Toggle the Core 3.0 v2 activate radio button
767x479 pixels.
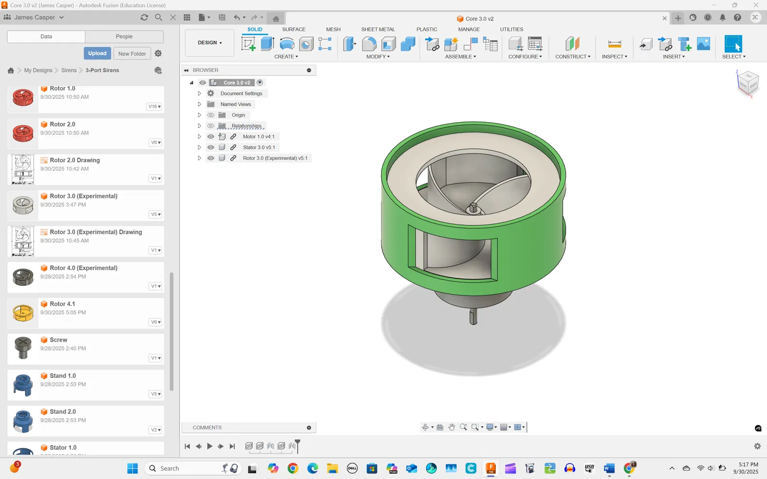(260, 82)
